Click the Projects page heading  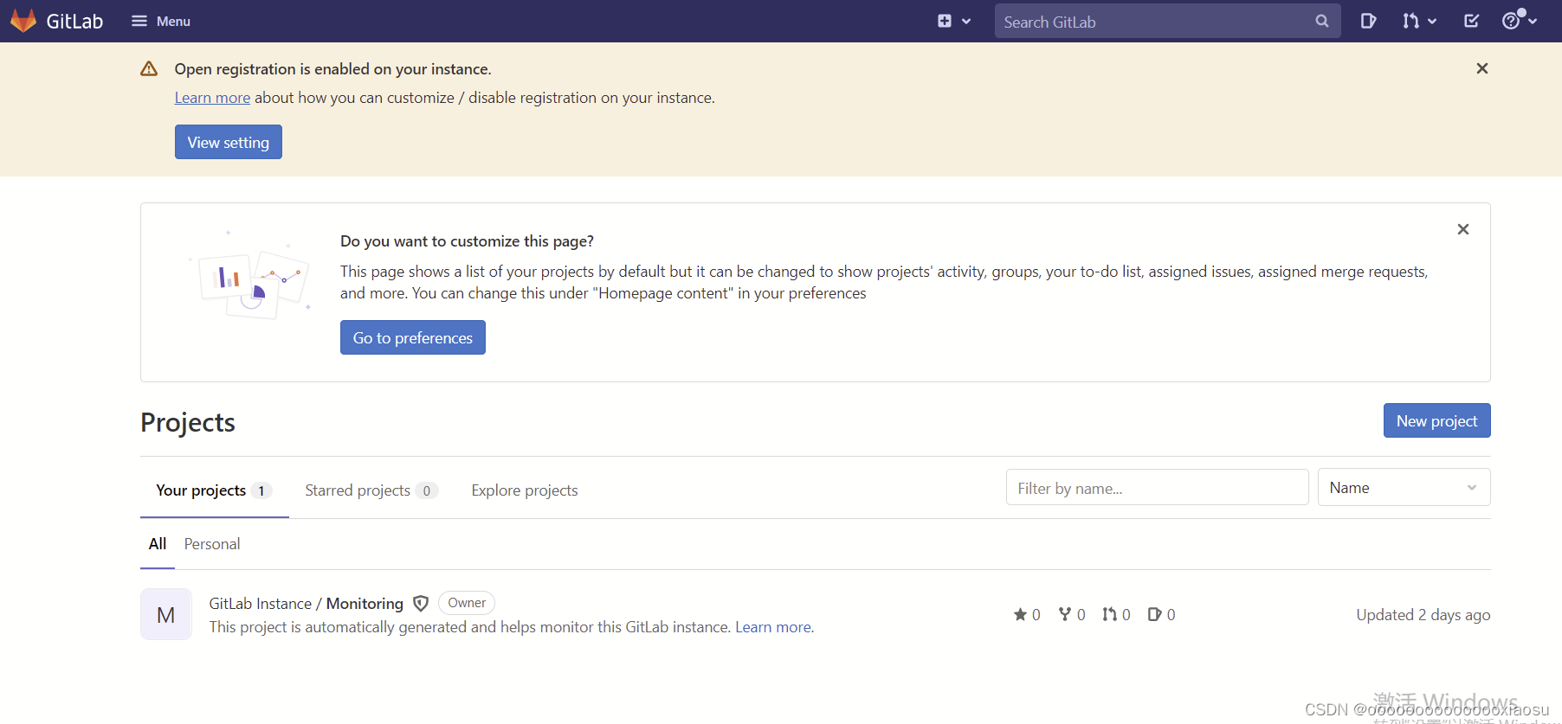(188, 422)
